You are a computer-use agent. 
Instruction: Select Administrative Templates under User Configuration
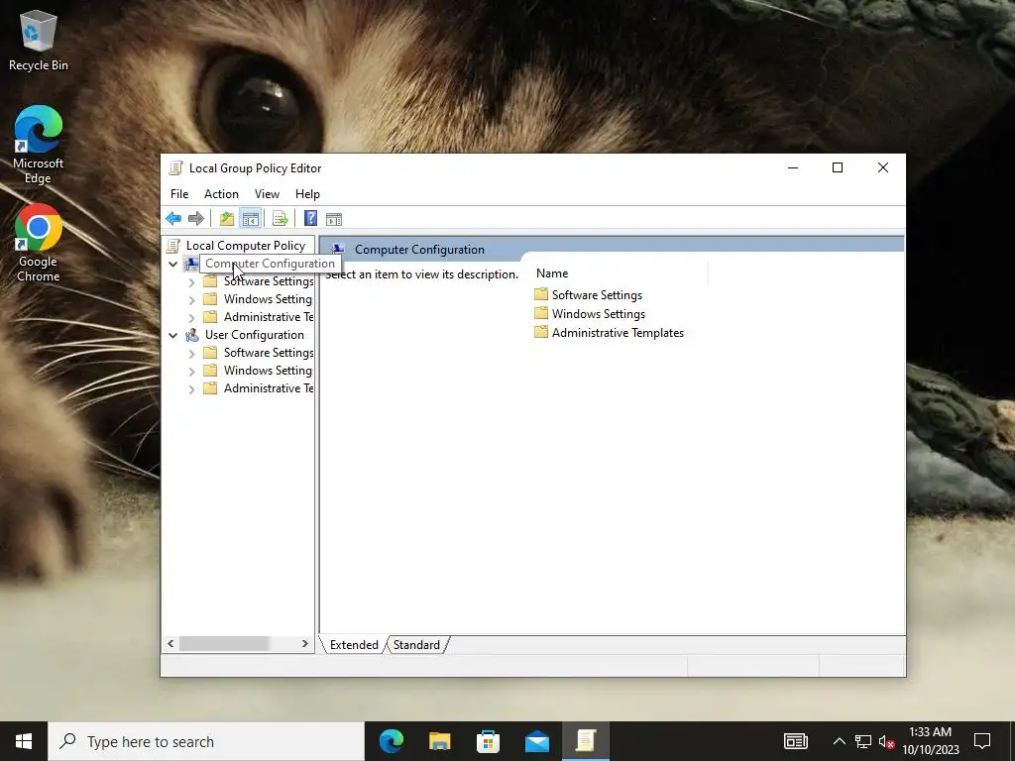click(269, 388)
